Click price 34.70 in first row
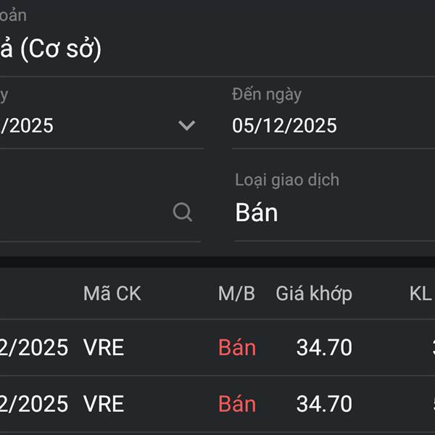Screen dimensions: 435x435 click(324, 348)
